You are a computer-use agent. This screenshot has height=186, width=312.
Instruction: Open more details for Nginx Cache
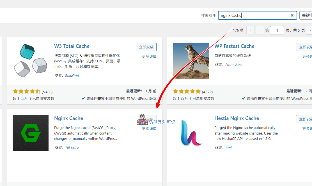point(149,129)
